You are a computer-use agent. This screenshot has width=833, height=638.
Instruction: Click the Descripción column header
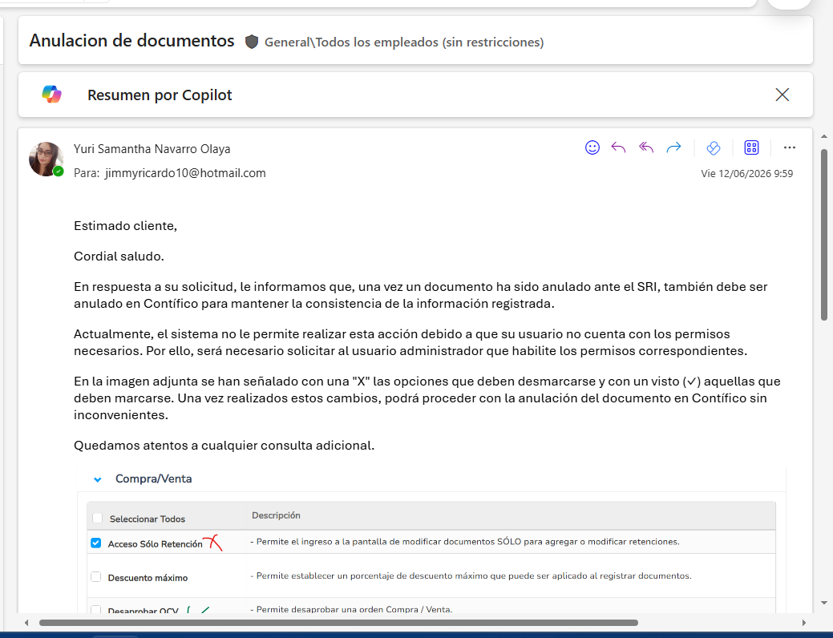(x=276, y=515)
